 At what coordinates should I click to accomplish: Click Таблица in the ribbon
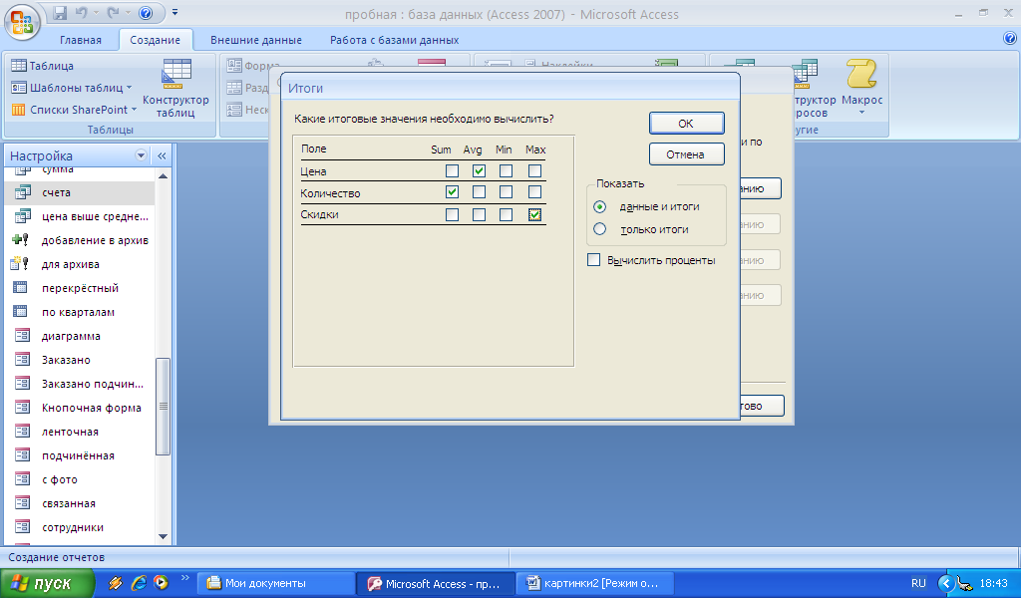(42, 66)
